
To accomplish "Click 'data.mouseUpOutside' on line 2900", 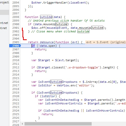I will pyautogui.click(x=51, y=24).
